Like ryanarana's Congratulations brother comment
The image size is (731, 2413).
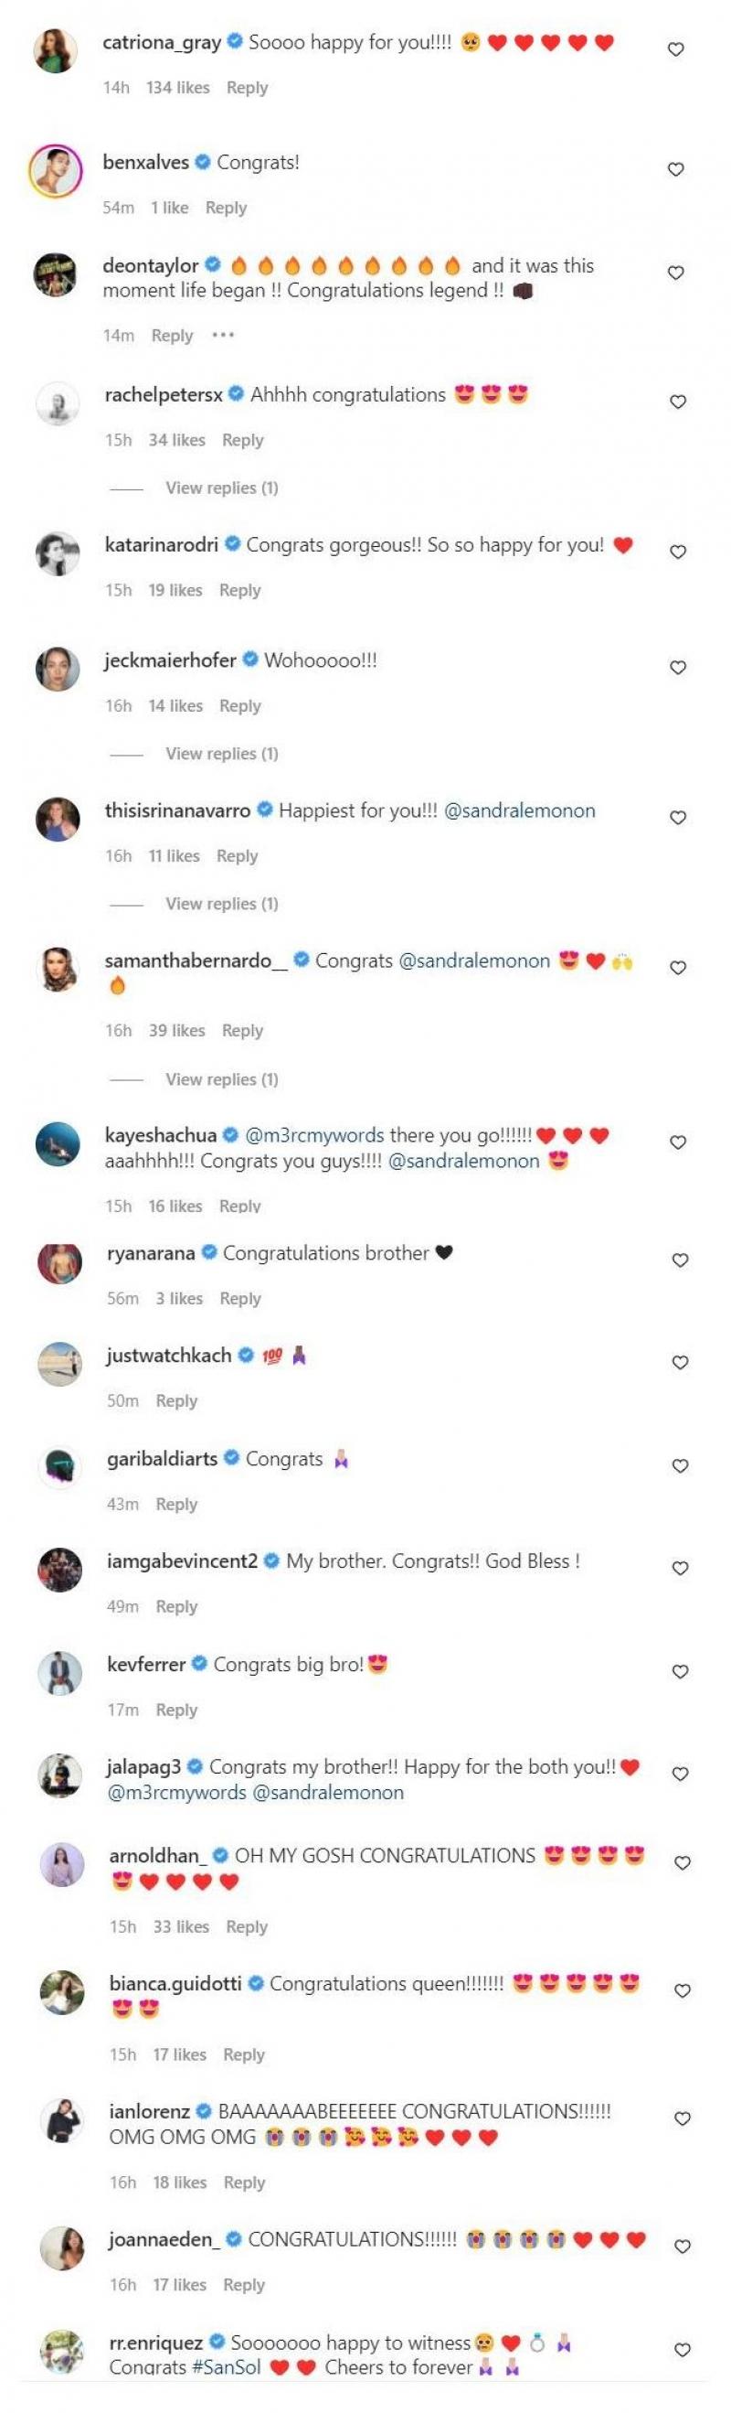pyautogui.click(x=681, y=1260)
